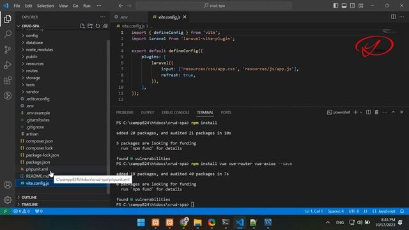Open notifications bell in status bar

pyautogui.click(x=402, y=211)
